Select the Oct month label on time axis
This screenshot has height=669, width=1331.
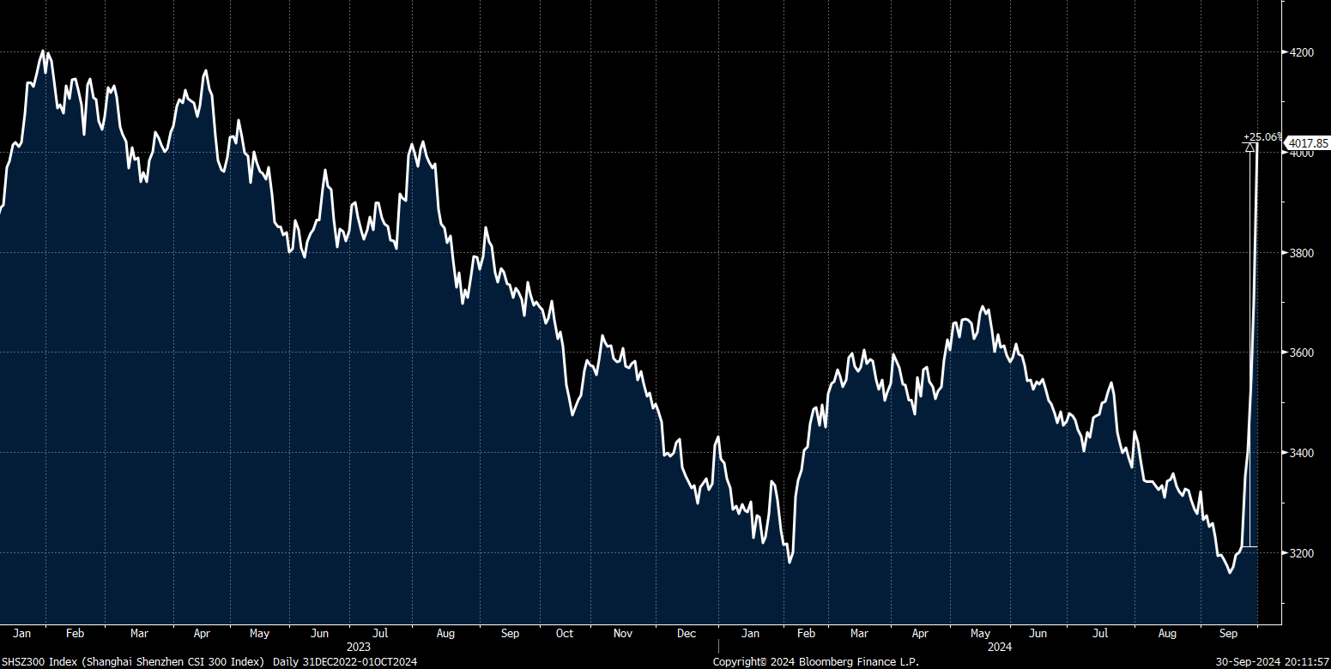565,634
